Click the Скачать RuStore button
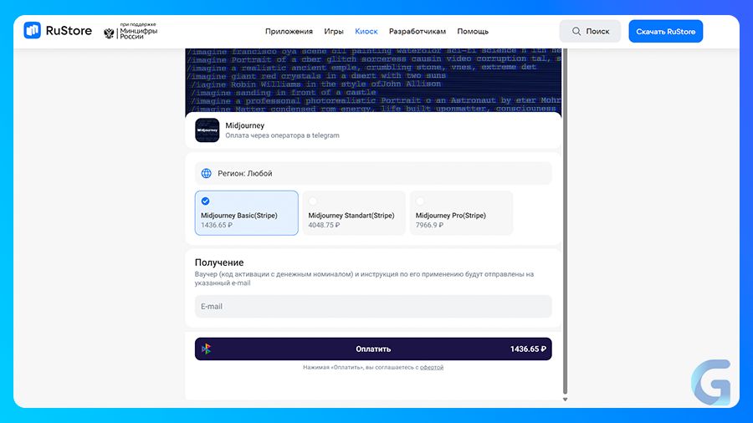Image resolution: width=753 pixels, height=423 pixels. (x=666, y=31)
